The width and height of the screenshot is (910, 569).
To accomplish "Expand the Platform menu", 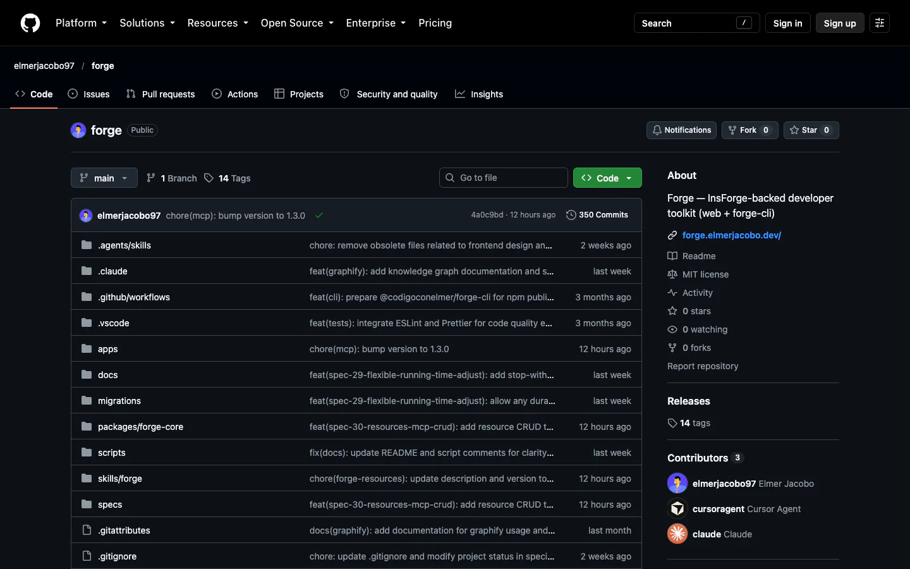I will coord(82,23).
